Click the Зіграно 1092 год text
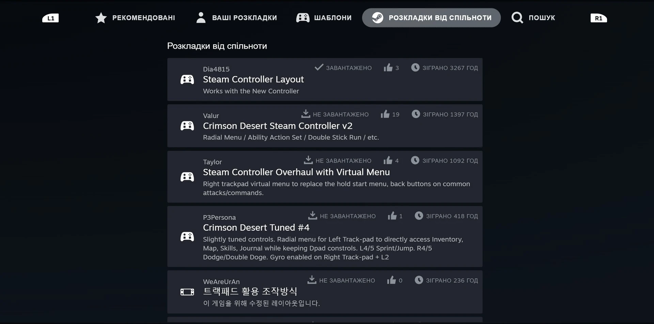The height and width of the screenshot is (324, 654). 450,161
